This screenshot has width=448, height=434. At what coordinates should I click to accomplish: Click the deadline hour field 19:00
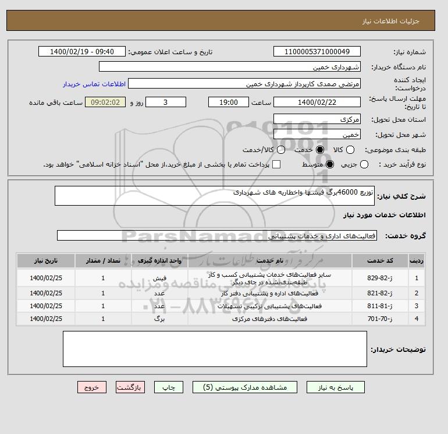coord(229,102)
